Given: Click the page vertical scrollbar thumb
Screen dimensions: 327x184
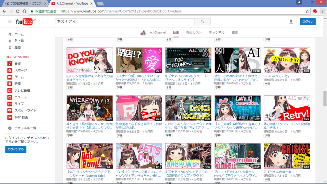Looking at the screenshot, I should point(325,98).
